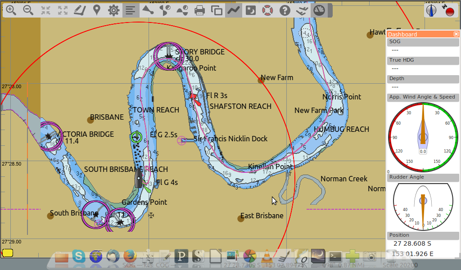Click the compass north-up icon
The width and height of the screenshot is (461, 270).
[x=431, y=11]
